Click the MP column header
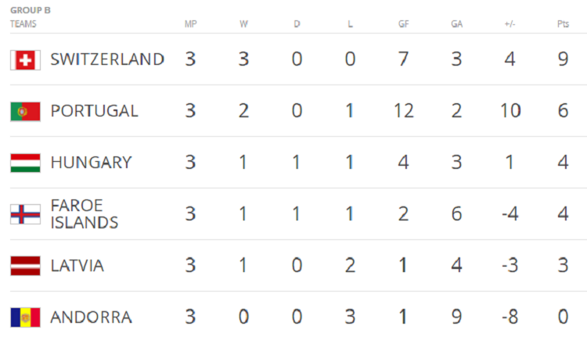 [x=190, y=24]
